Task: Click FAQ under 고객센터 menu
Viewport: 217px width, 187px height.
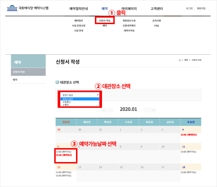Action: (157, 26)
